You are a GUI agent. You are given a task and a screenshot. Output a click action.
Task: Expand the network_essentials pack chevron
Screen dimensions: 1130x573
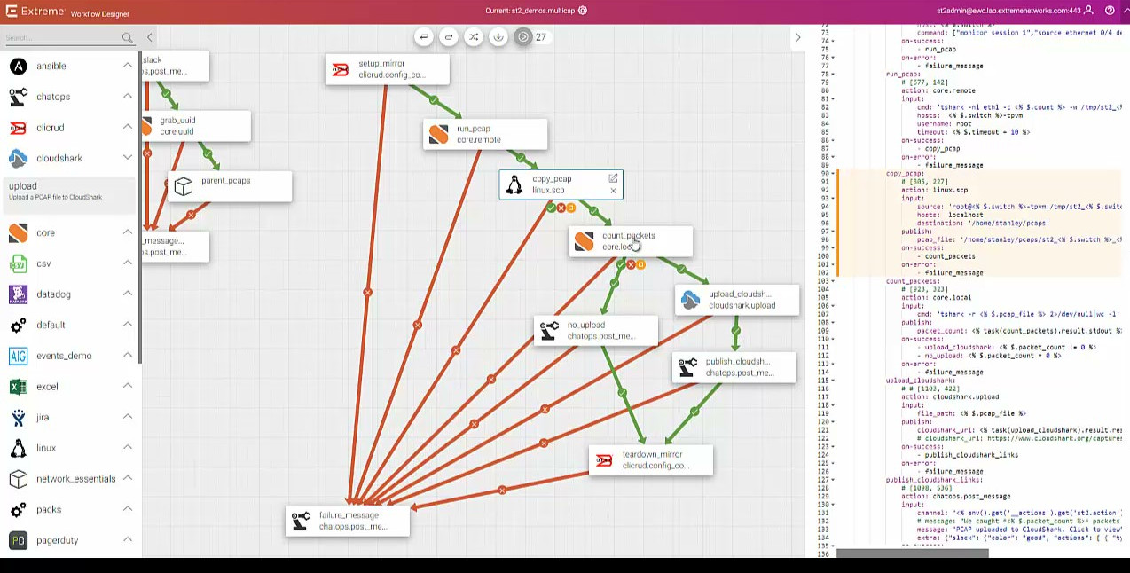(128, 478)
